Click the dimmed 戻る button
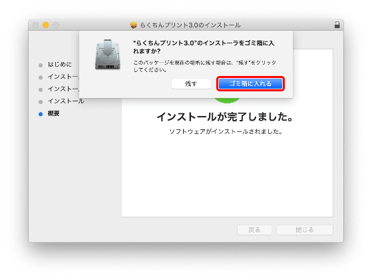372x280 pixels. click(254, 230)
